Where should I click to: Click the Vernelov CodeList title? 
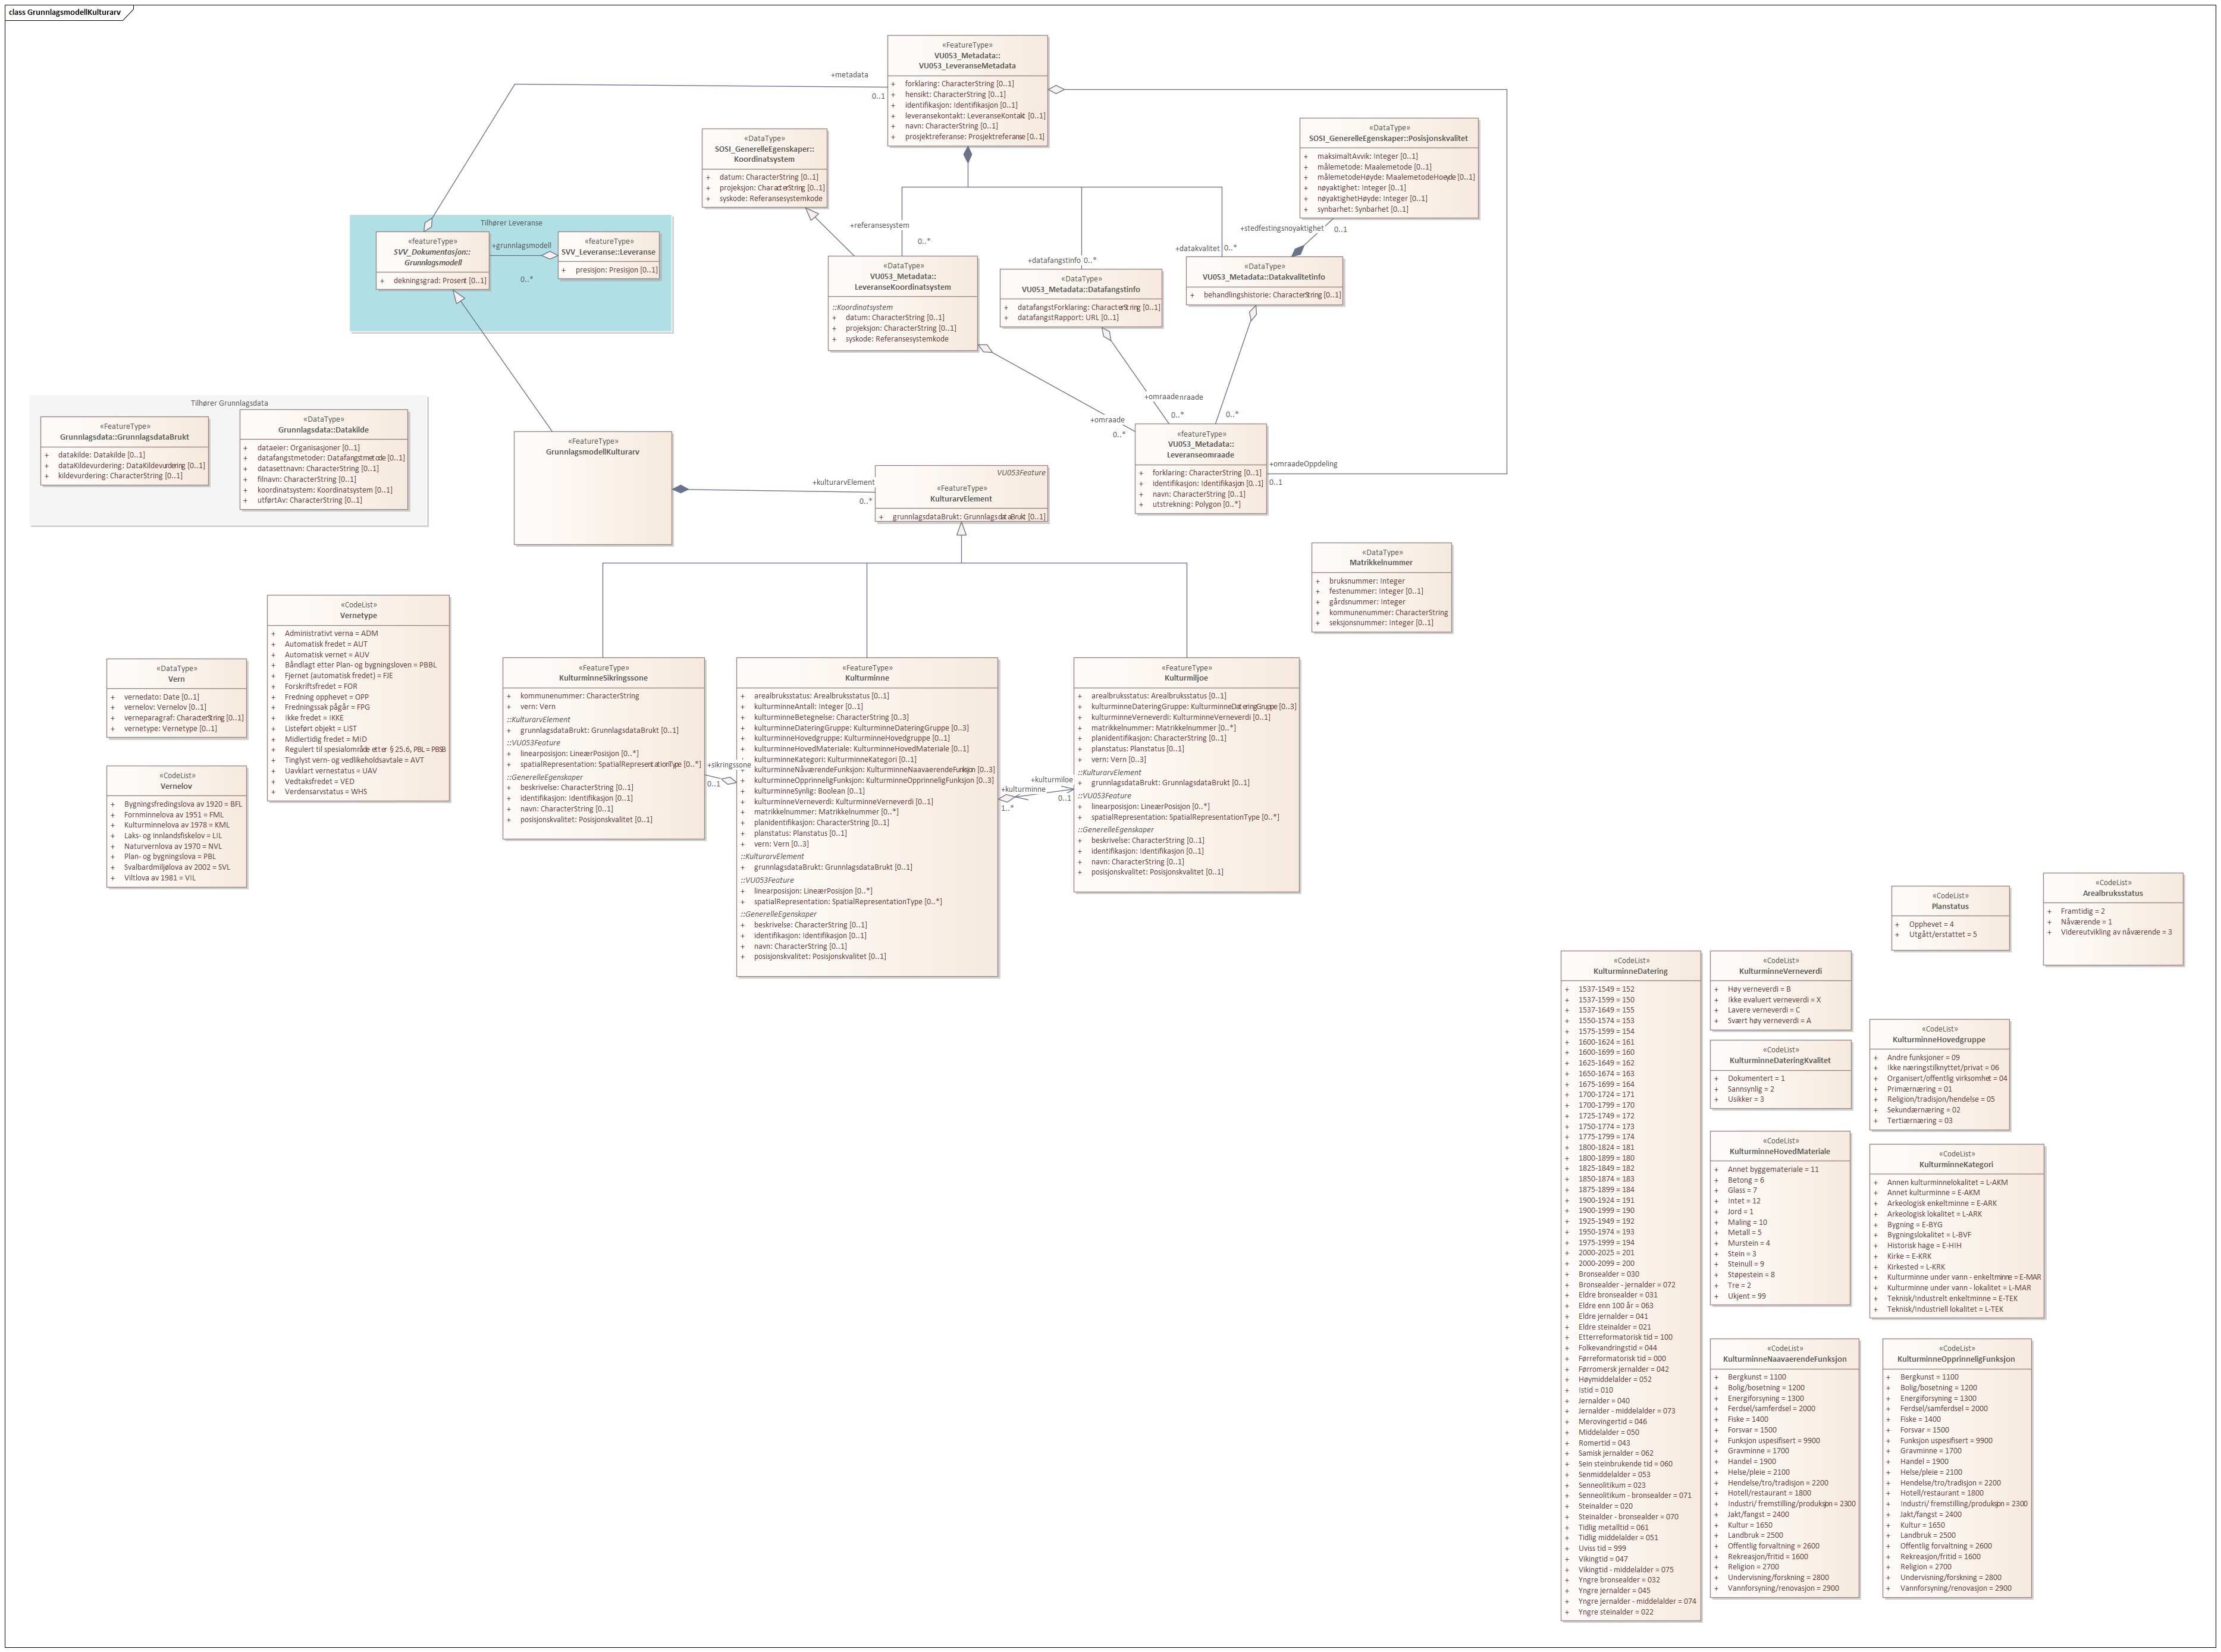click(176, 786)
